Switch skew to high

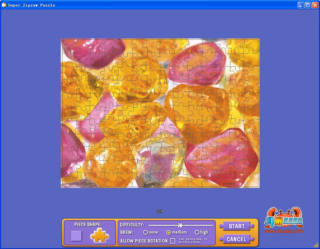point(197,232)
